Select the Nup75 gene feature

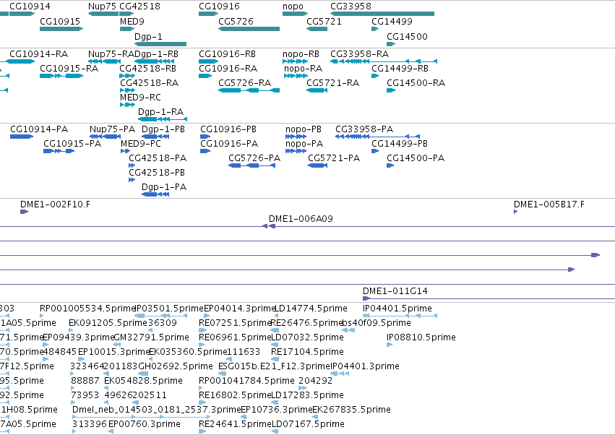pyautogui.click(x=103, y=14)
